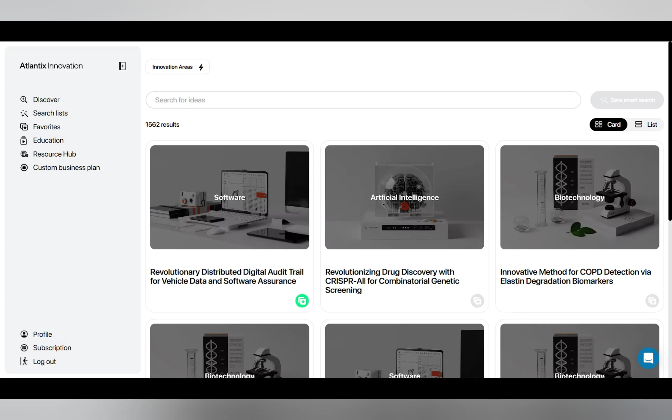Viewport: 672px width, 420px height.
Task: Click the Favorites star icon in sidebar
Action: 24,127
